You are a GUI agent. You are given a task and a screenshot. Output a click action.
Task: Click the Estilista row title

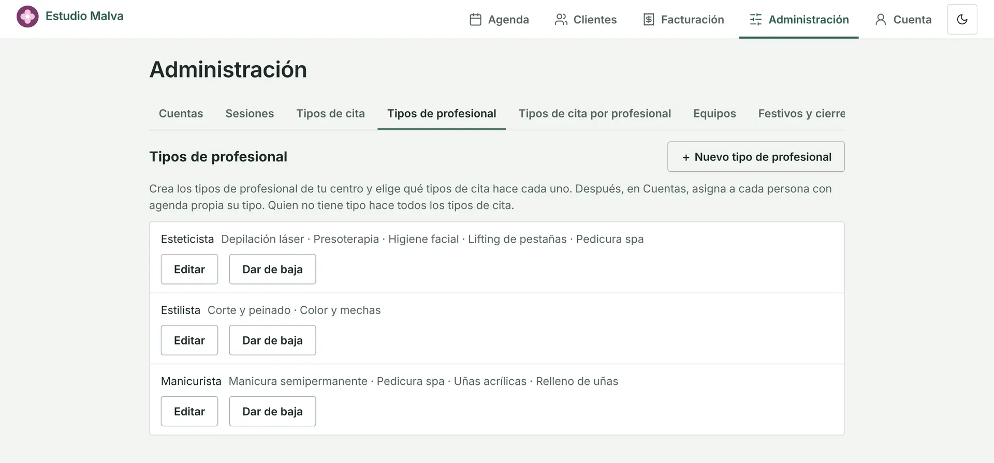[x=181, y=310]
